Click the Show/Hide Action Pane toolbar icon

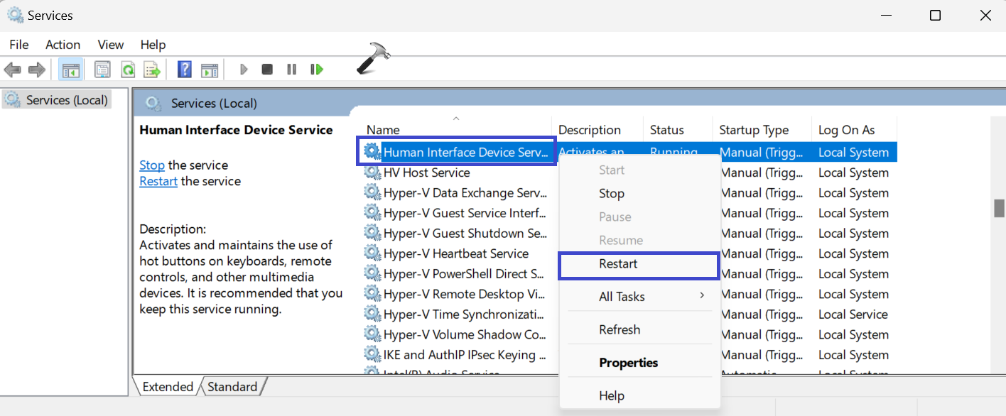(209, 70)
